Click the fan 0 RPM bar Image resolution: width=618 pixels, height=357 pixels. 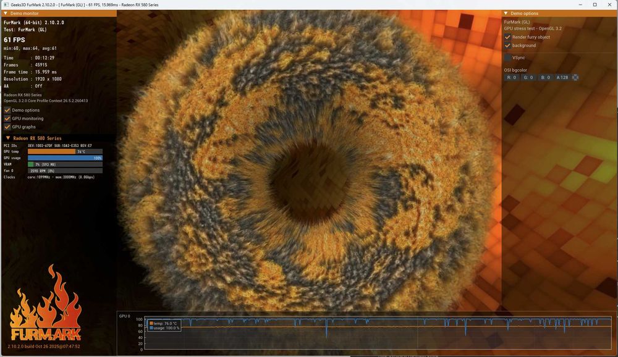click(65, 171)
